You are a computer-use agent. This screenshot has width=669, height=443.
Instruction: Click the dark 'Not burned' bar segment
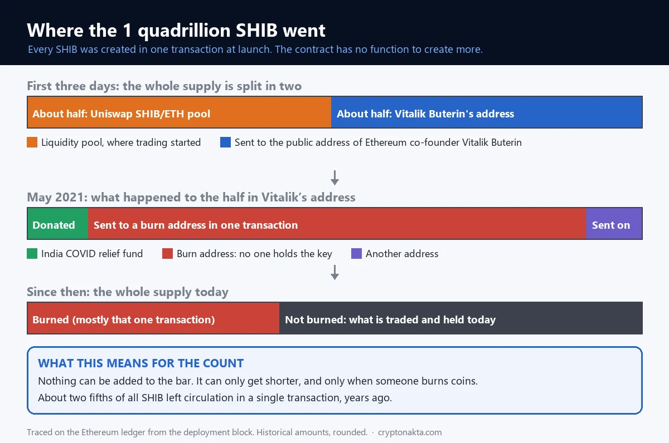461,318
